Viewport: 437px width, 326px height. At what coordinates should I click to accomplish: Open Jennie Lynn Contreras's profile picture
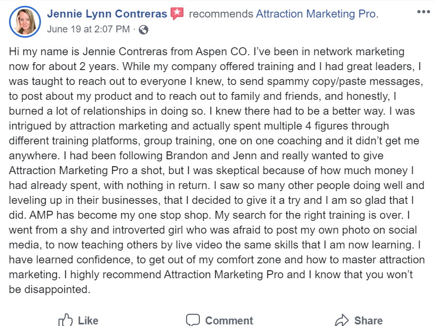pyautogui.click(x=25, y=22)
